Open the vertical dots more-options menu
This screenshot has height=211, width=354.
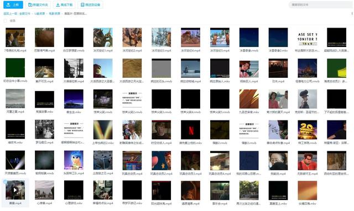(352, 14)
